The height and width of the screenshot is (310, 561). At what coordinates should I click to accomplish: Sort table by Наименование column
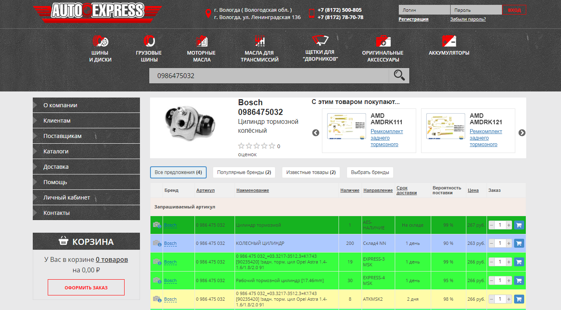[253, 190]
